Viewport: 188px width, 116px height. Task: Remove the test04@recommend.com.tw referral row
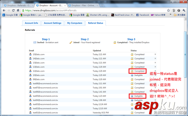[x=155, y=100]
